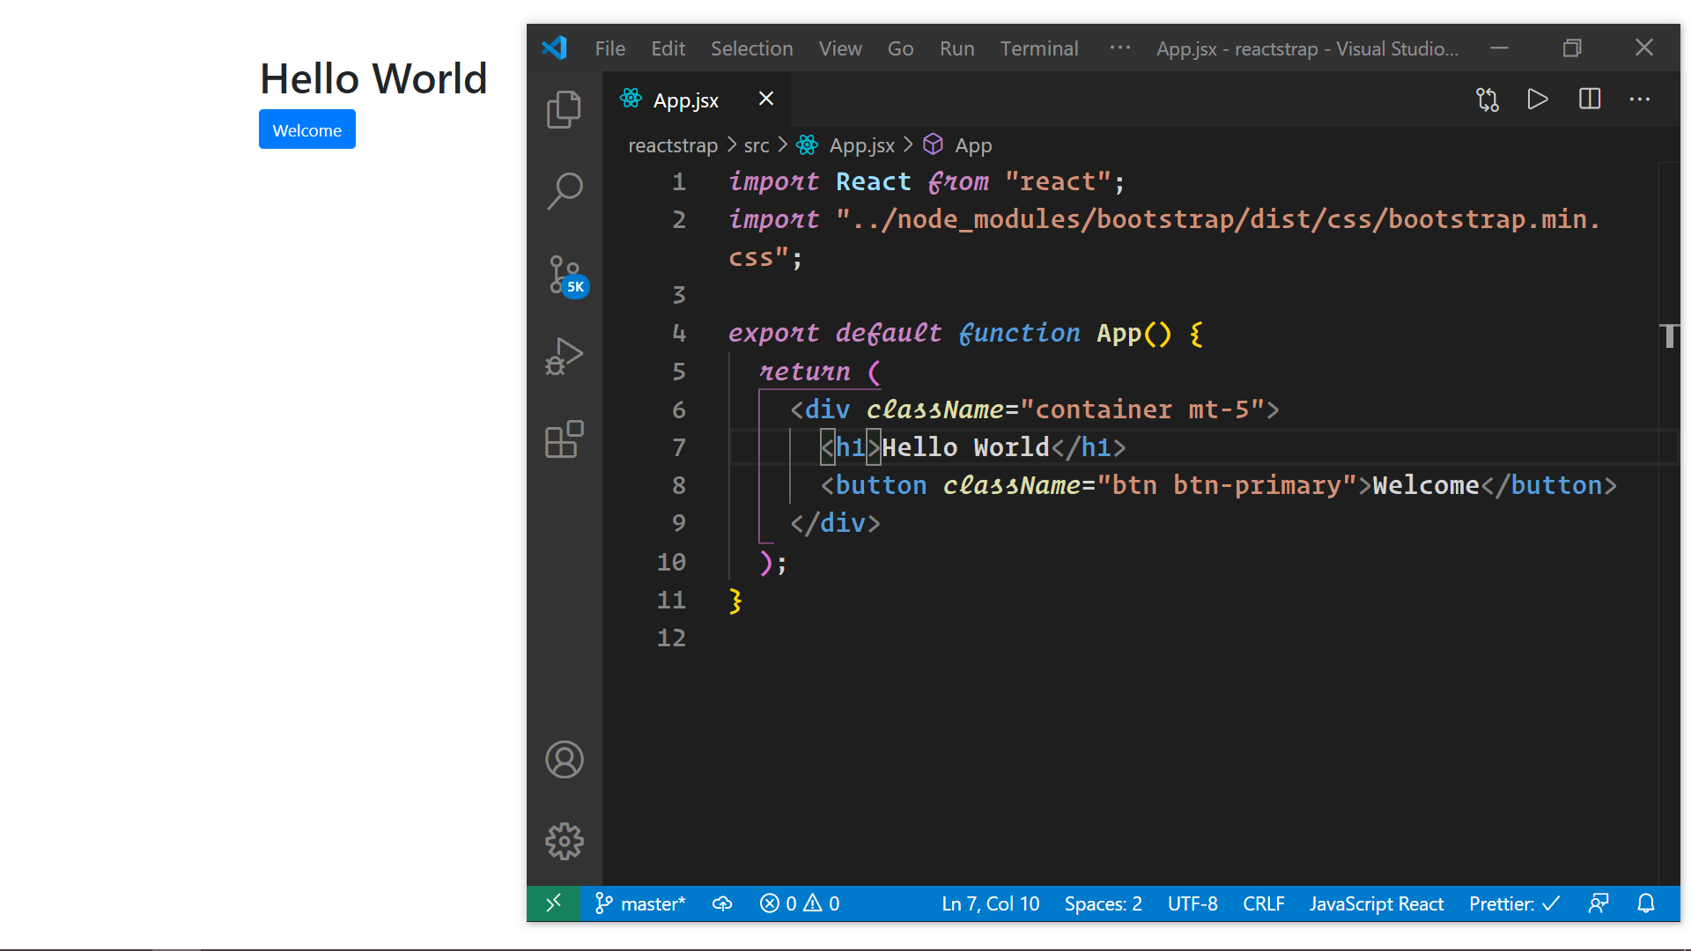The height and width of the screenshot is (951, 1691).
Task: Open the editor more actions menu
Action: [x=1639, y=99]
